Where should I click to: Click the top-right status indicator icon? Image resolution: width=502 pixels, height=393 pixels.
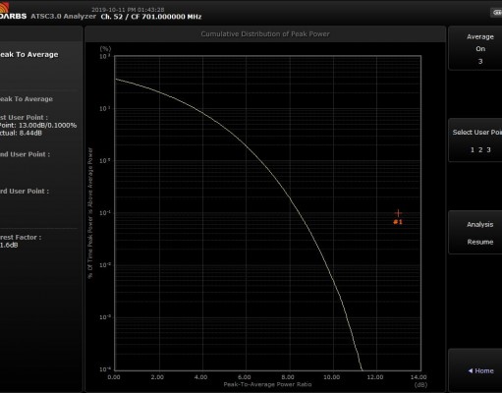(x=496, y=13)
